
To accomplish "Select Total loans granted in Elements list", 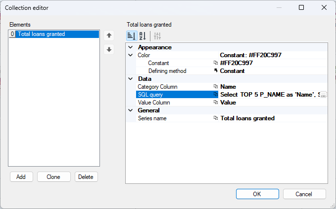I will click(54, 34).
